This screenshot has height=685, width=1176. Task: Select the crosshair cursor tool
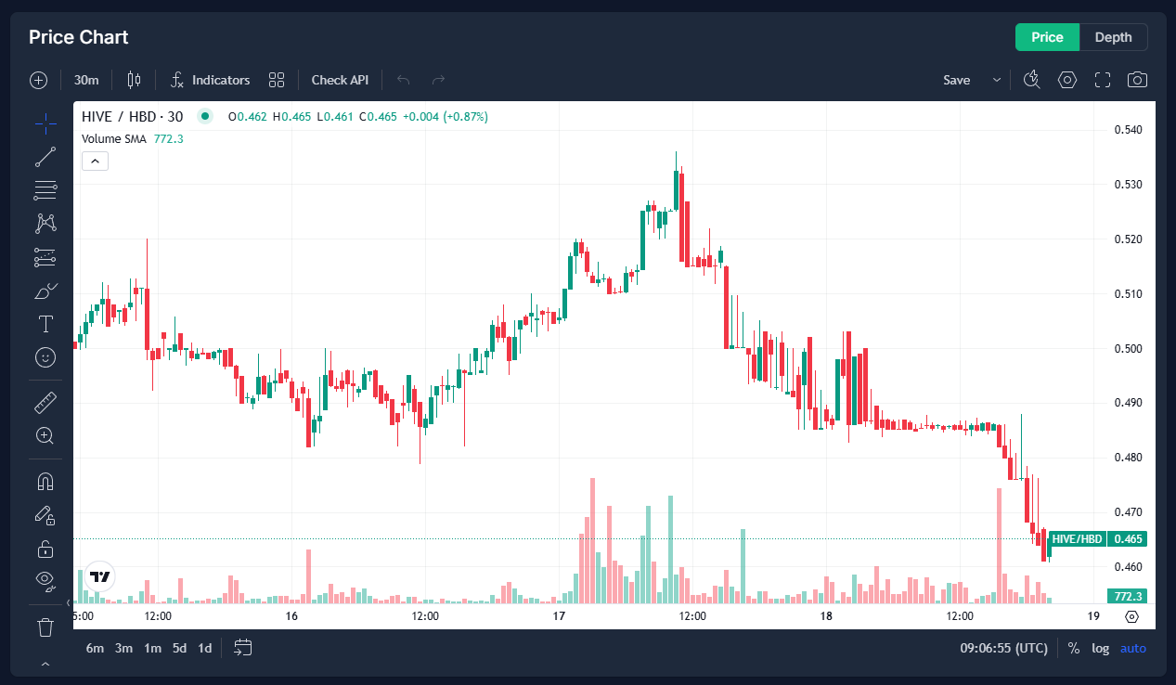45,123
